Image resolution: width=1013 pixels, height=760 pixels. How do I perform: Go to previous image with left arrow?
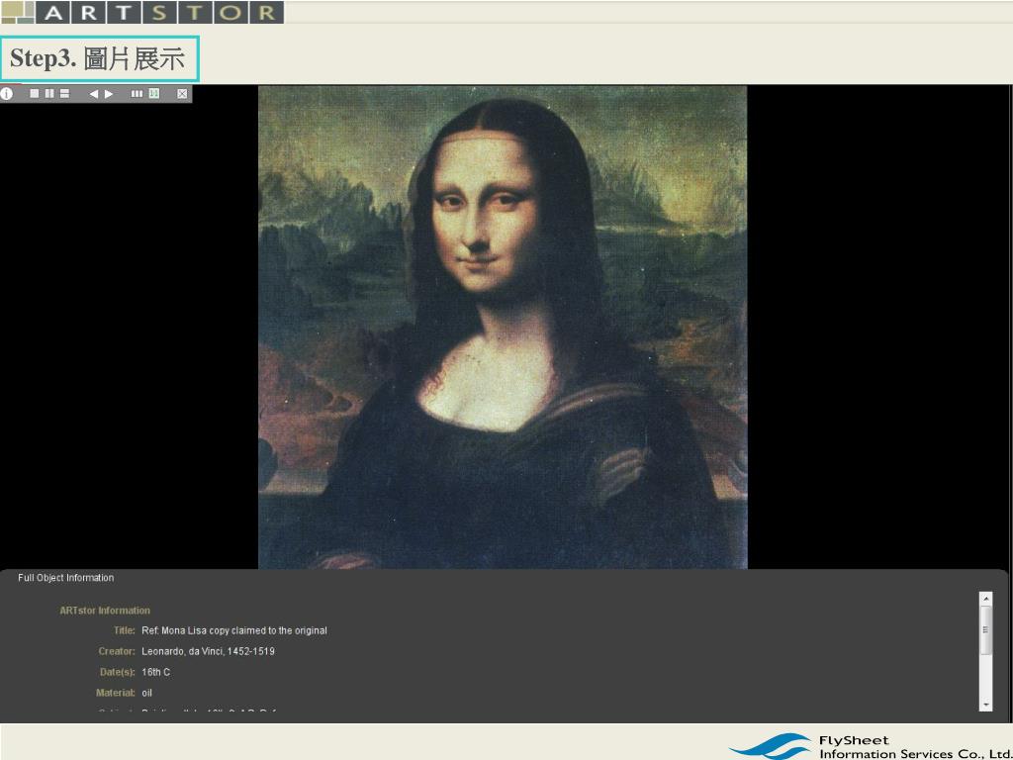(94, 94)
